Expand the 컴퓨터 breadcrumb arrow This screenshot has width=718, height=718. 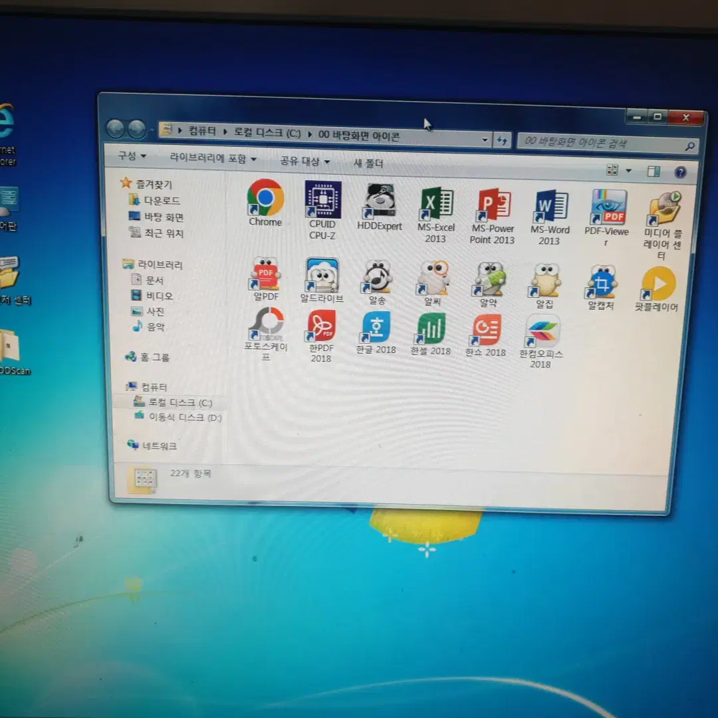(x=225, y=132)
